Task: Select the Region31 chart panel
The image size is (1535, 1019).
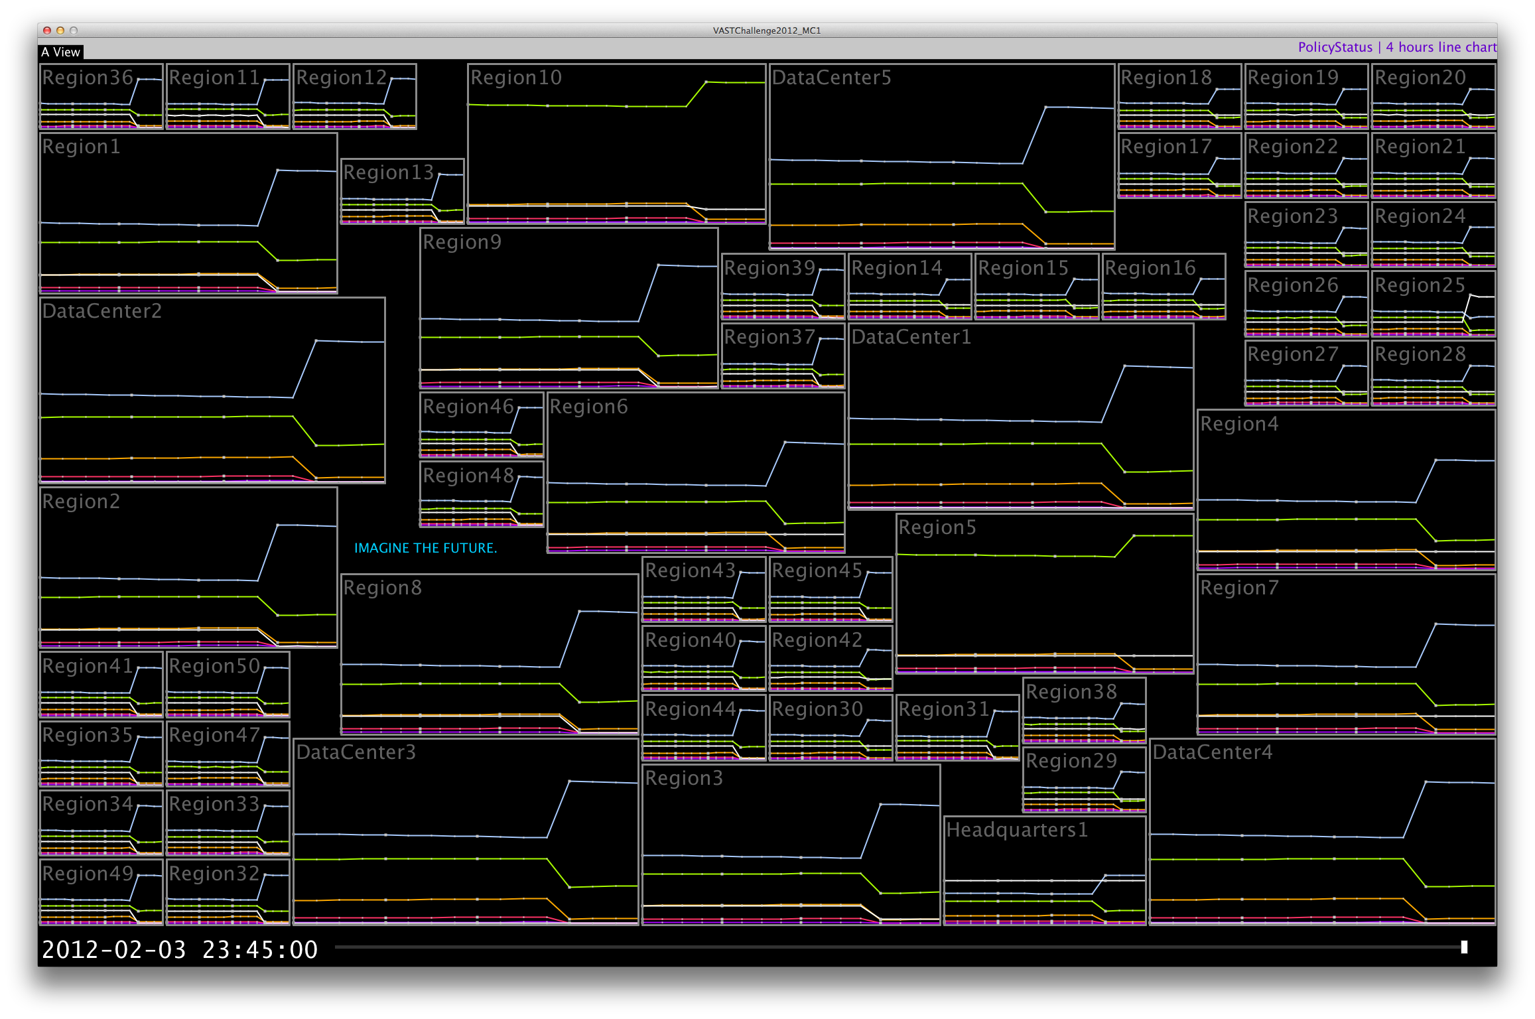Action: point(958,728)
